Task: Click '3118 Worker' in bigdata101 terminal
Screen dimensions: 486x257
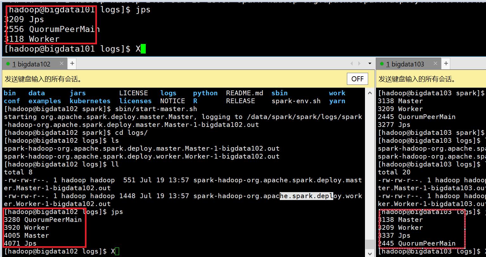Action: tap(32, 39)
